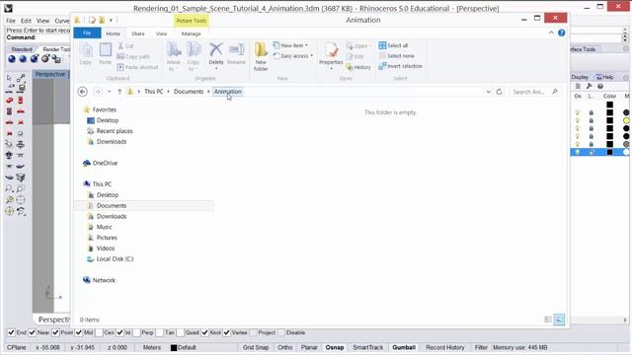The image size is (632, 355).
Task: Expand the chevron after Documents in breadcrumb
Action: 208,92
